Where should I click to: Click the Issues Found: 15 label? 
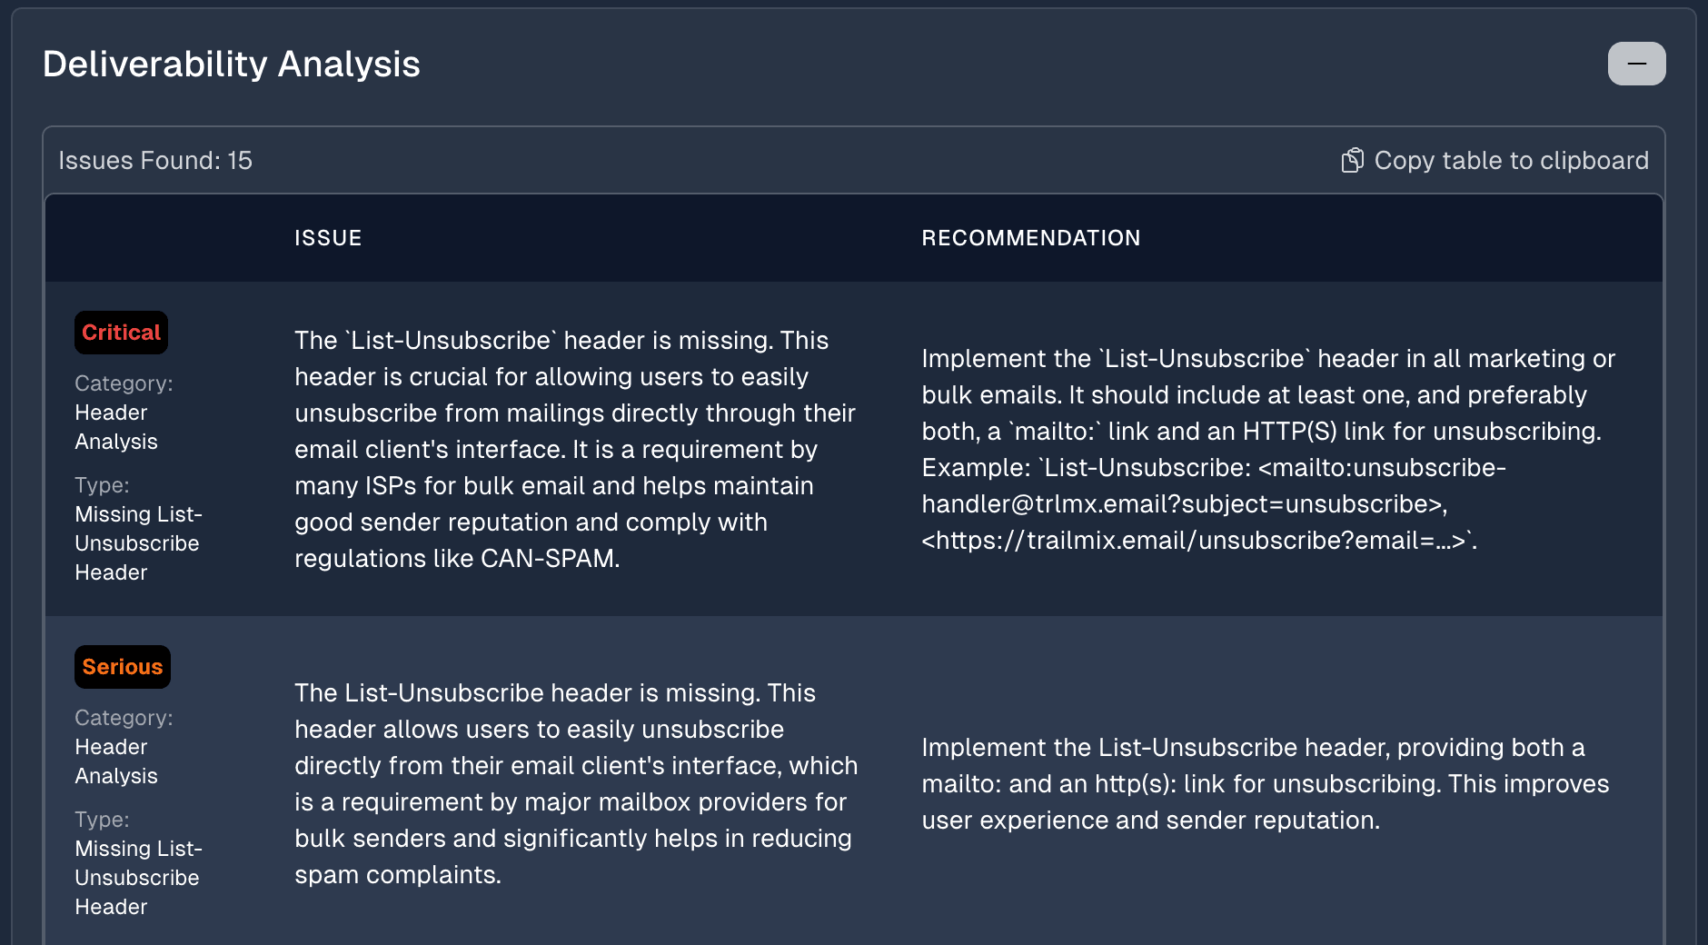coord(155,160)
